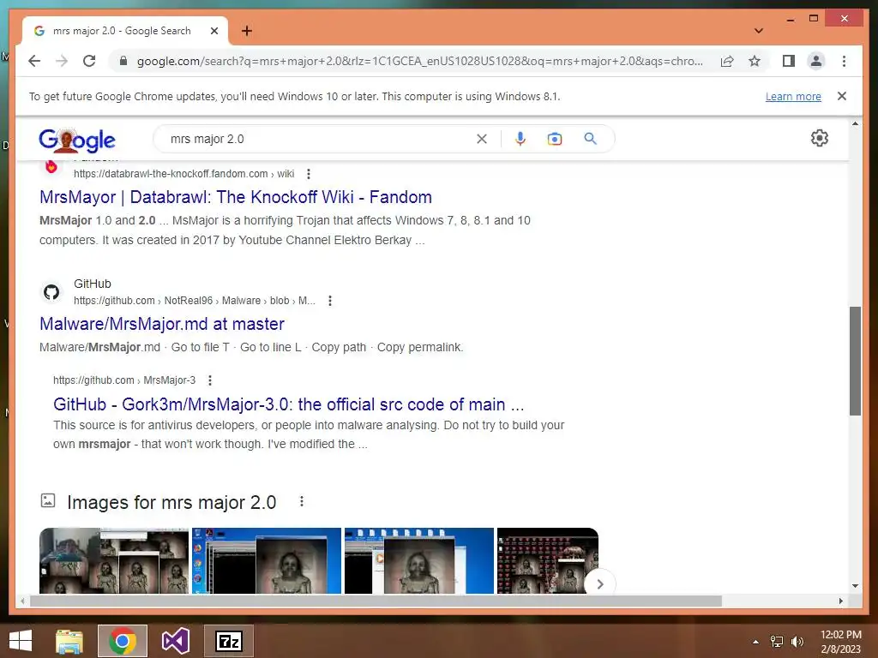Screen dimensions: 878x658
Task: Click the horizontal scroll right arrow
Action: point(840,601)
